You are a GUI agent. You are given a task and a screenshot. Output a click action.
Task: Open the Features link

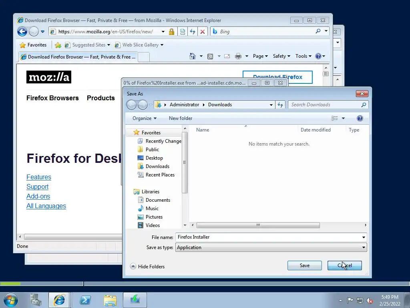pos(39,177)
